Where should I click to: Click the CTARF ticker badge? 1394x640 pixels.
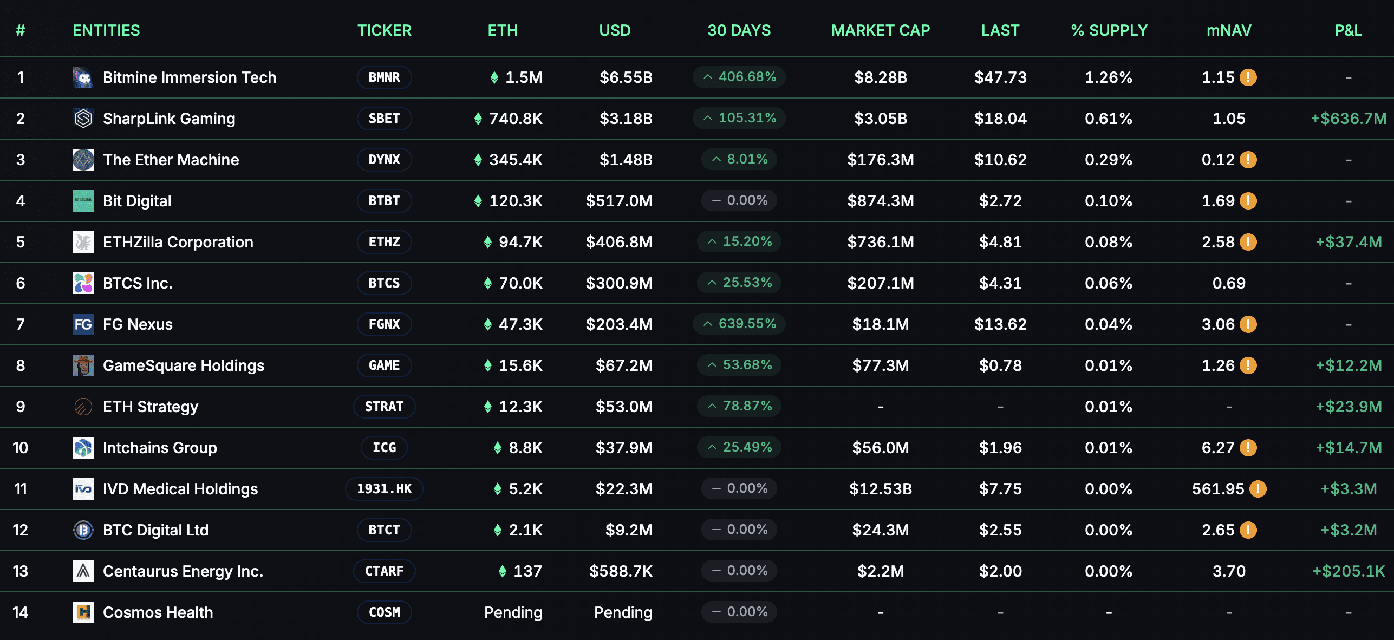pyautogui.click(x=385, y=571)
